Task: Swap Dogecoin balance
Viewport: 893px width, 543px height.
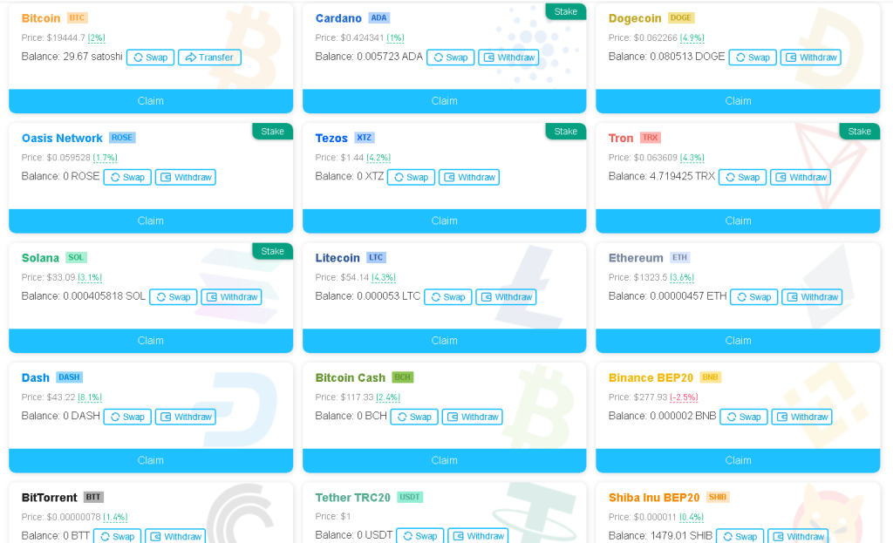Action: [x=753, y=58]
